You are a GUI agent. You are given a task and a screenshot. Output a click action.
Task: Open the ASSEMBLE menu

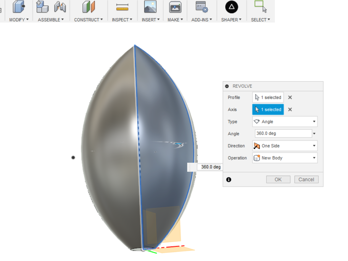click(x=51, y=20)
